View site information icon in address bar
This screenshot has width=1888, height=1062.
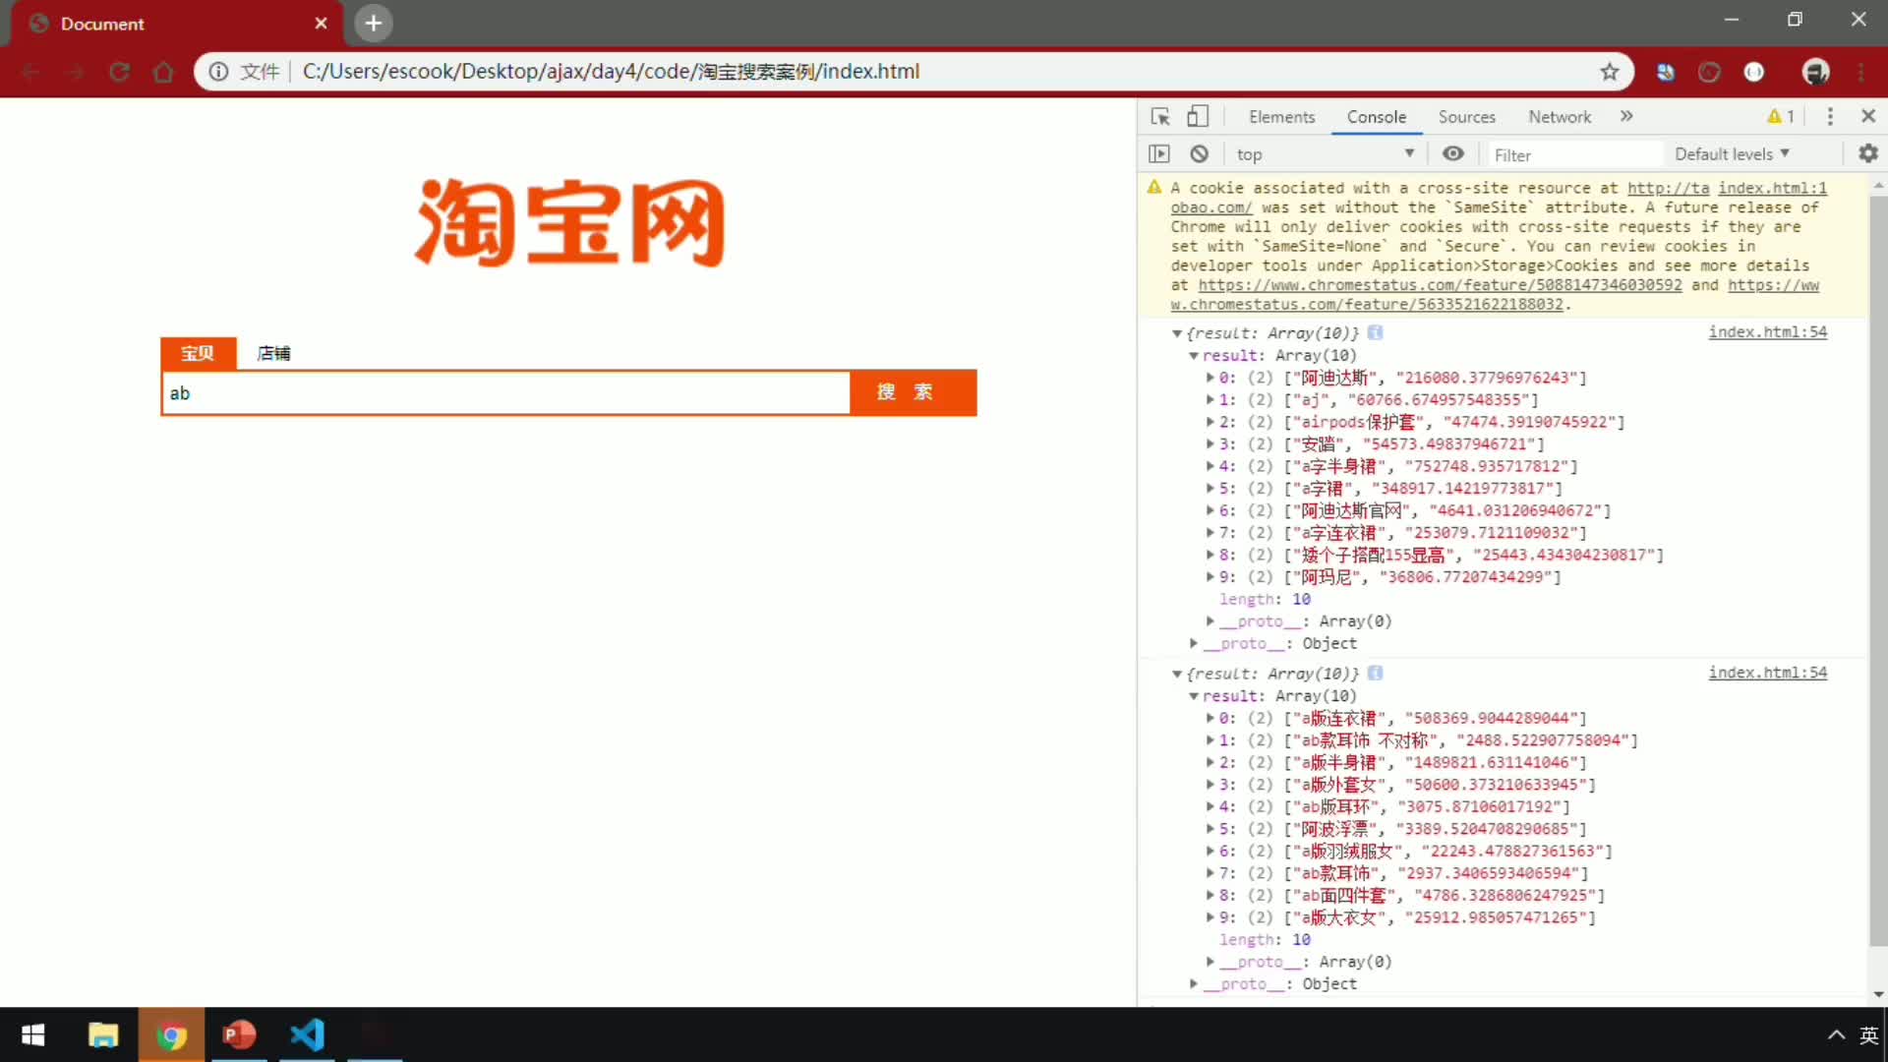pos(218,72)
